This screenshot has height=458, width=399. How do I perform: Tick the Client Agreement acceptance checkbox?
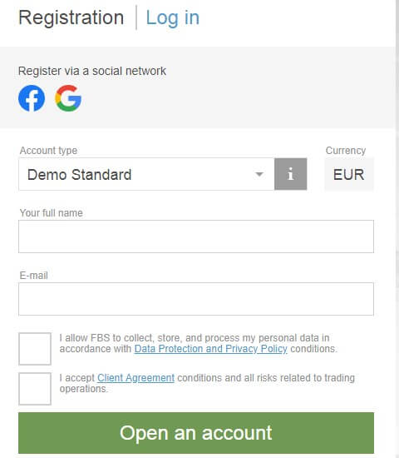(x=35, y=389)
